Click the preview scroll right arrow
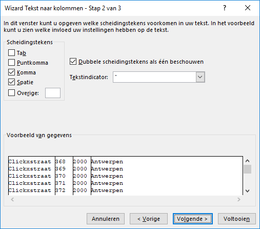The width and height of the screenshot is (260, 229). point(239,199)
